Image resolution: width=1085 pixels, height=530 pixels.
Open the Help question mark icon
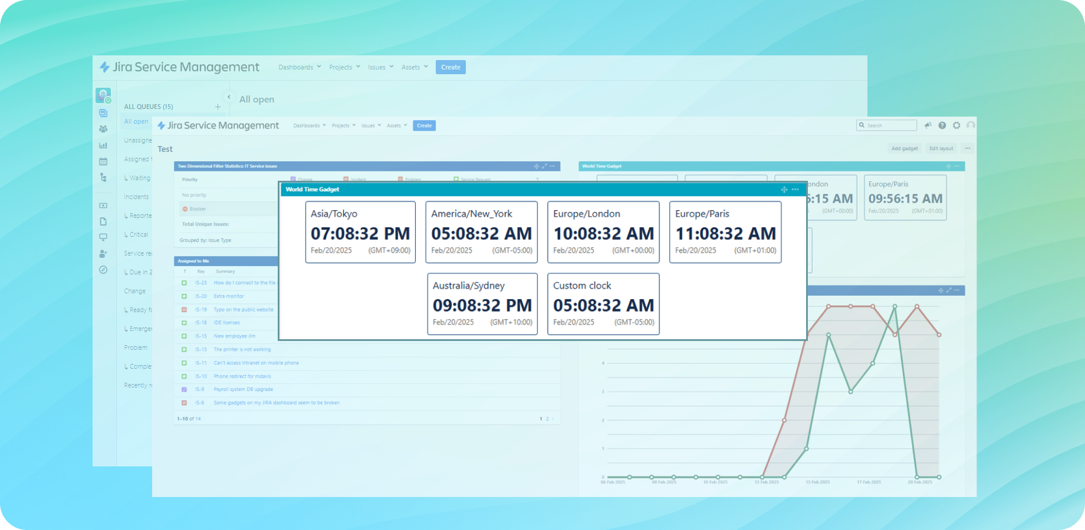coord(942,125)
